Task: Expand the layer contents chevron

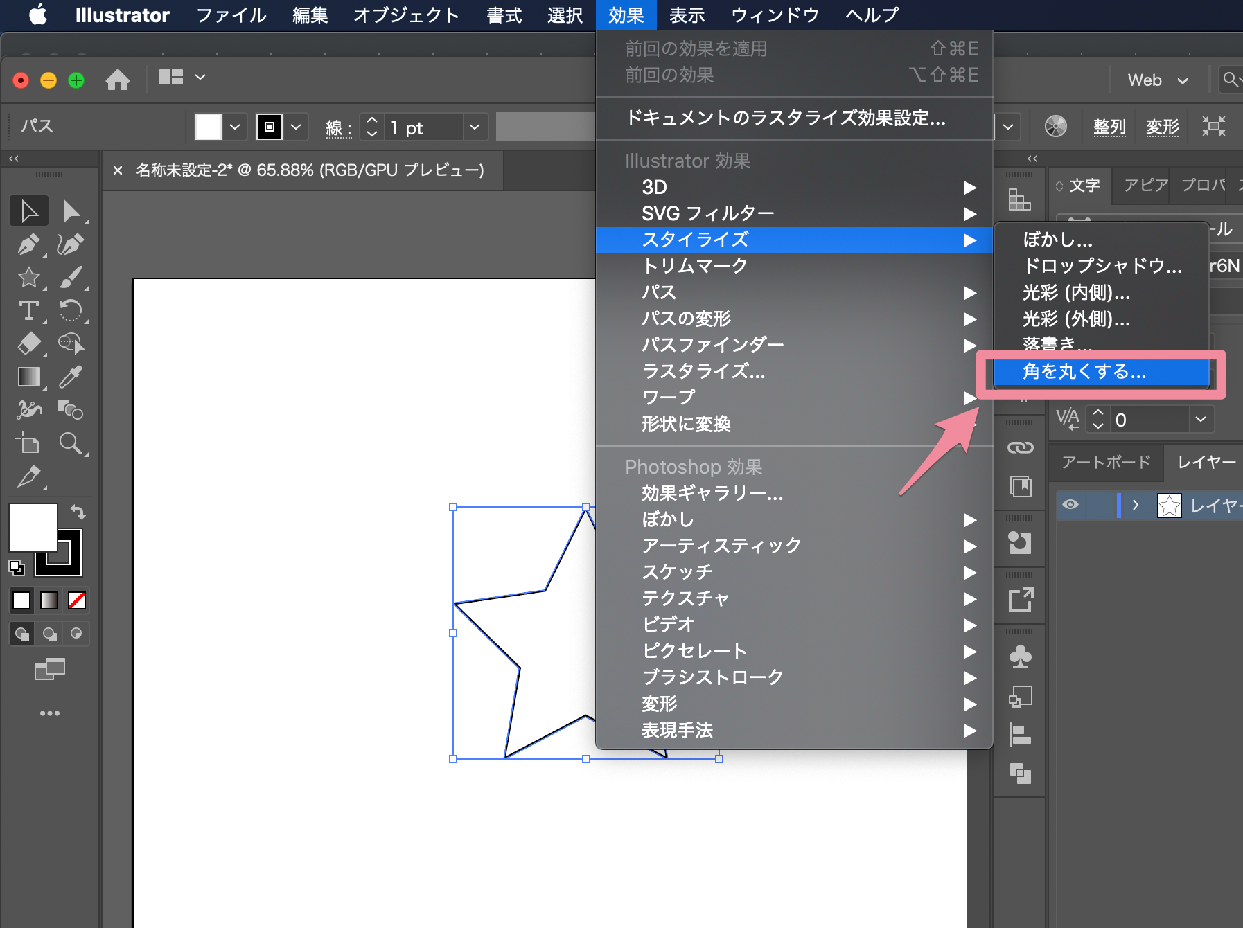Action: click(x=1136, y=506)
